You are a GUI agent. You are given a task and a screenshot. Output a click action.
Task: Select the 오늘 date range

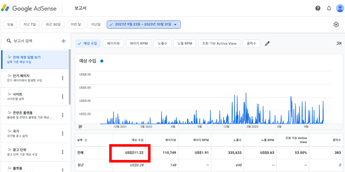coord(10,25)
